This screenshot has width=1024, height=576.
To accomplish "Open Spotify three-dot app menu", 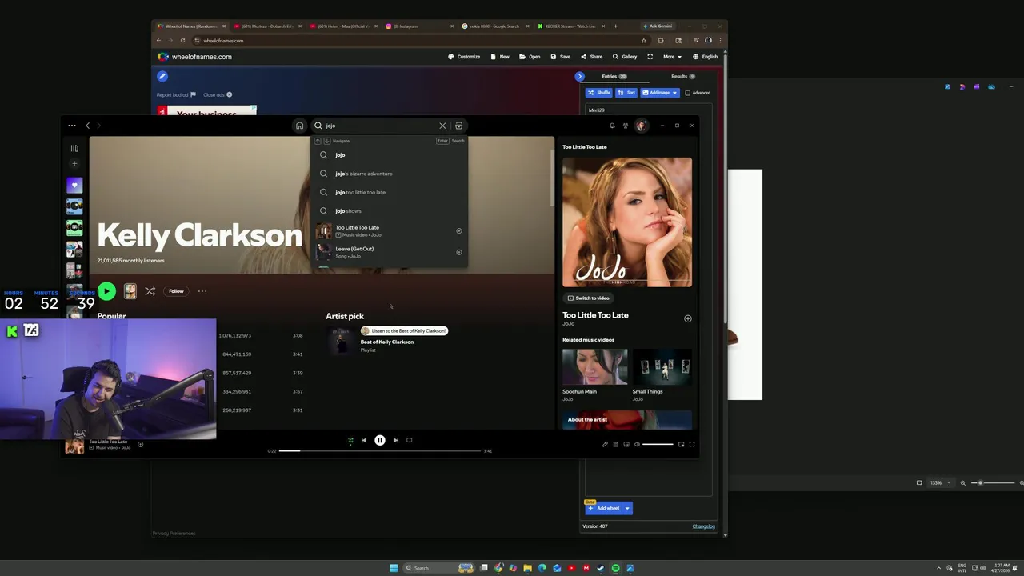I will (x=72, y=126).
